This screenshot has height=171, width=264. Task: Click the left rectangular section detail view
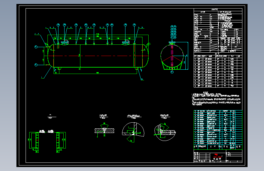(34, 141)
